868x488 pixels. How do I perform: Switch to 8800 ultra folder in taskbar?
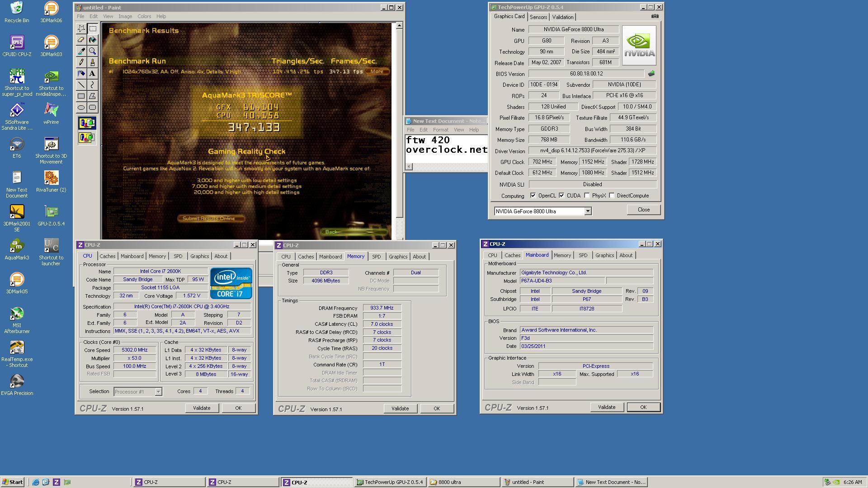(x=464, y=482)
